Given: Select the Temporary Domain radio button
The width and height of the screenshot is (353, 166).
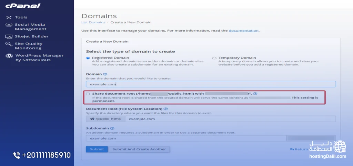Looking at the screenshot, I should (214, 58).
